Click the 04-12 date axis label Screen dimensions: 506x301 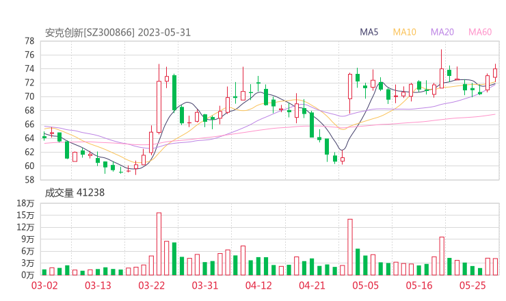point(258,285)
